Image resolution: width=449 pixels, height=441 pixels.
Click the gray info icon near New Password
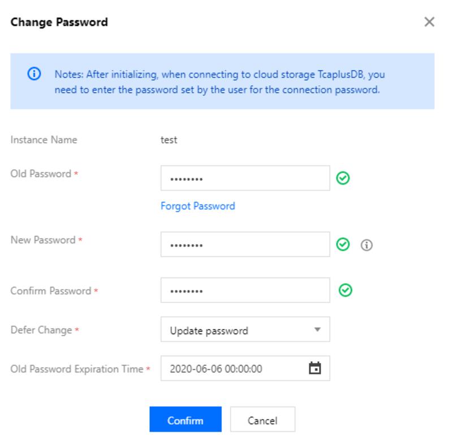367,245
